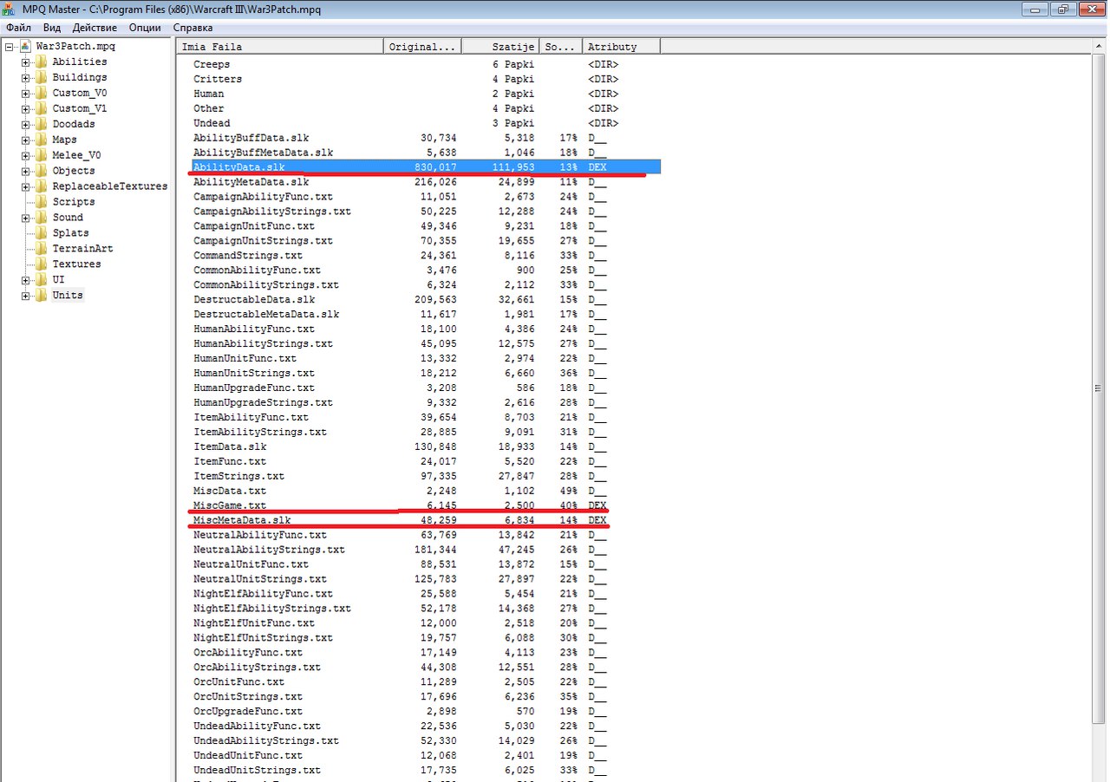Sort by the Imia Faila column header
Screen dimensions: 1110x782
tap(280, 47)
